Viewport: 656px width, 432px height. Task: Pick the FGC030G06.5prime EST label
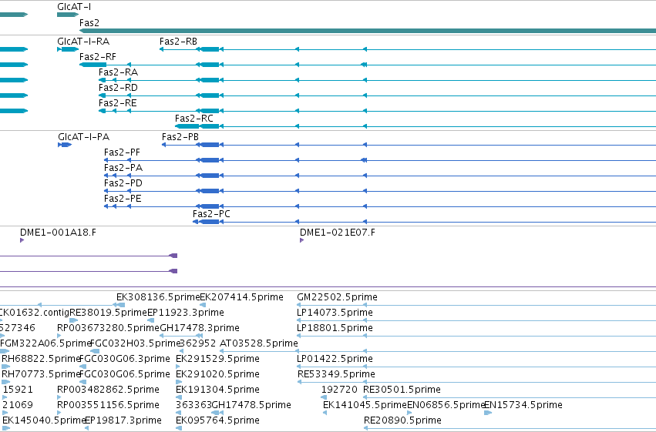(125, 375)
